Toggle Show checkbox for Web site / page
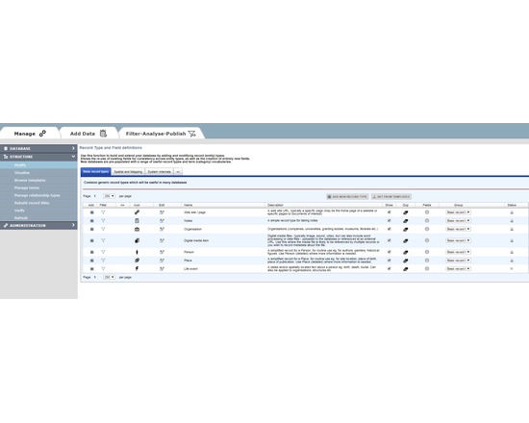Viewport: 529px width, 423px height. pos(390,212)
